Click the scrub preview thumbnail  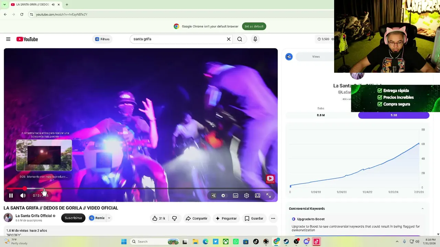point(44,155)
